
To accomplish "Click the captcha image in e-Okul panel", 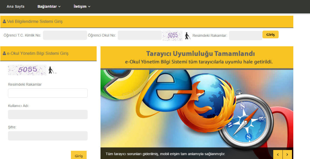I will point(27,70).
